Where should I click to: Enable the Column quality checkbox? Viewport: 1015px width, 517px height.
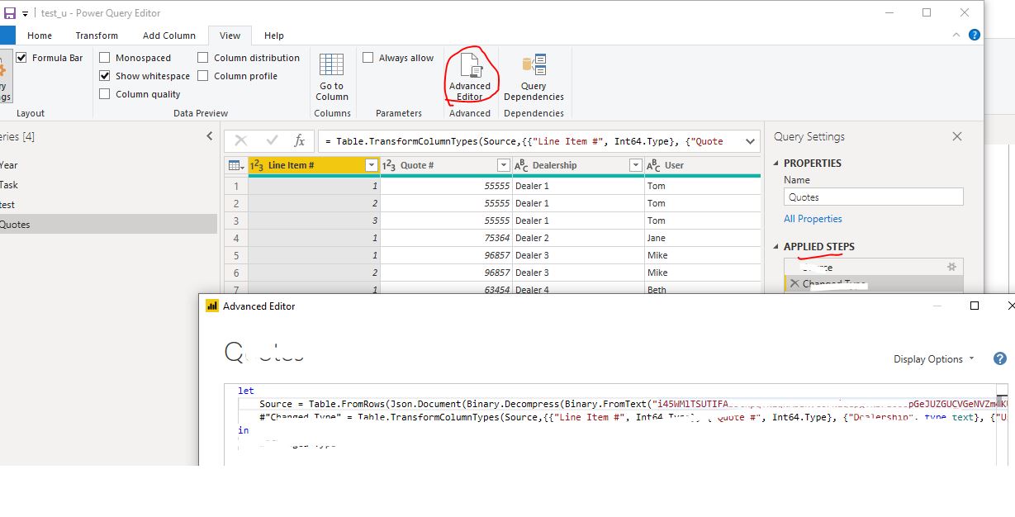[x=105, y=94]
